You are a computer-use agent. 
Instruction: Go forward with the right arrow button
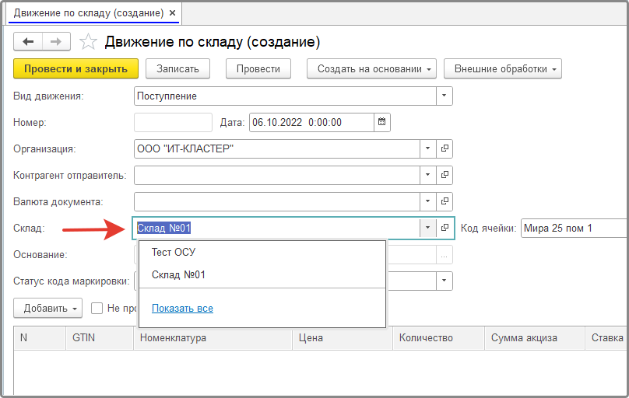pos(56,42)
